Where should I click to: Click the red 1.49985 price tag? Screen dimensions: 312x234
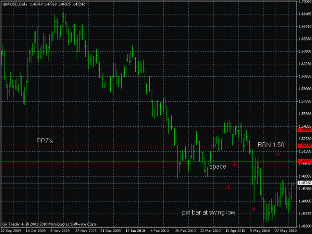click(x=305, y=161)
